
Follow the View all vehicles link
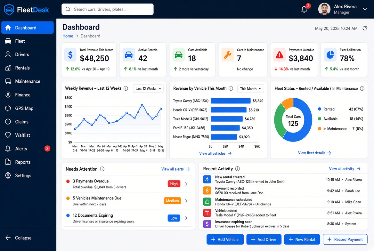pos(215,153)
